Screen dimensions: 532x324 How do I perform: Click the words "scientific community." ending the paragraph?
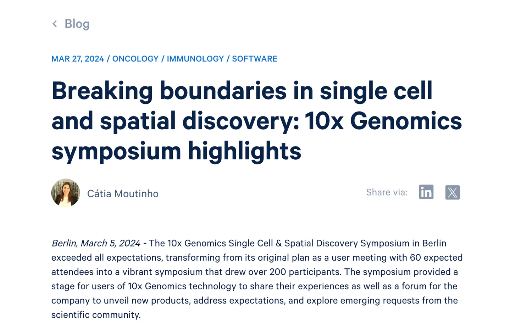(x=96, y=315)
